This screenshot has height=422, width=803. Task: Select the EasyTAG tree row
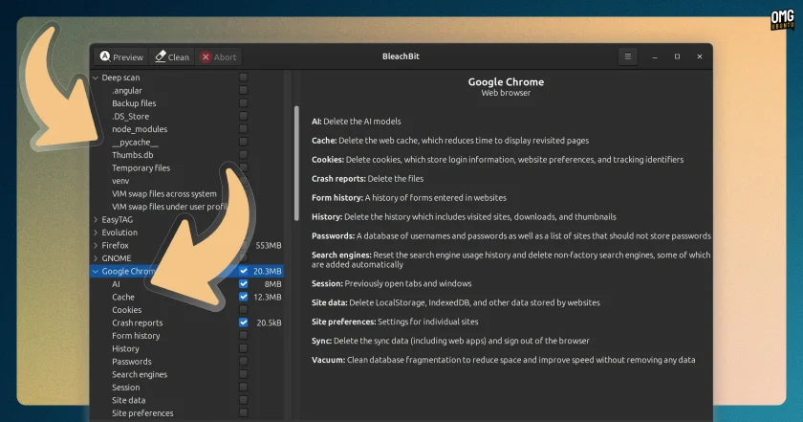point(187,219)
